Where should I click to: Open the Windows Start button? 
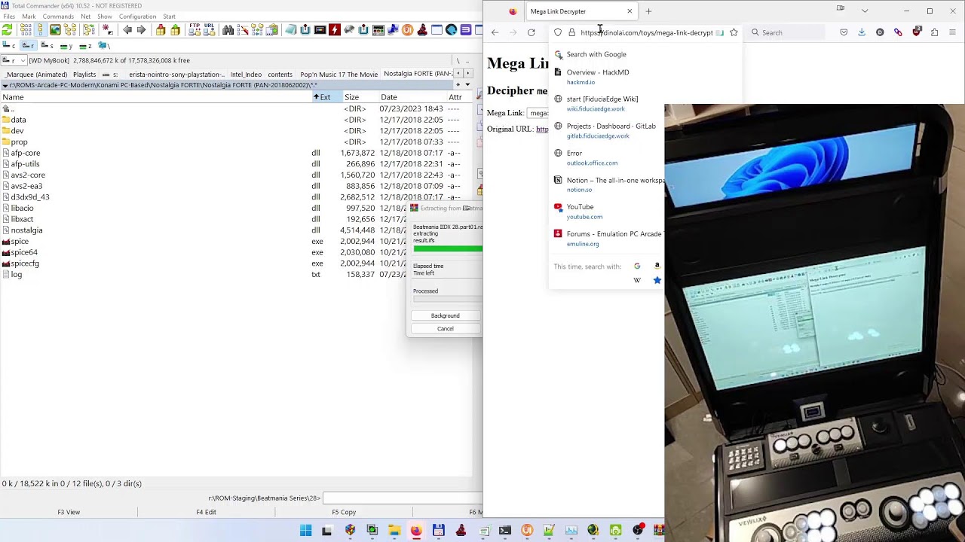(305, 531)
